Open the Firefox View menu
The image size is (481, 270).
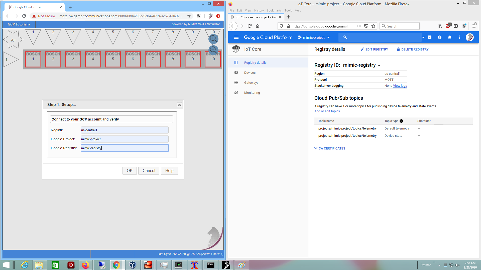(248, 10)
